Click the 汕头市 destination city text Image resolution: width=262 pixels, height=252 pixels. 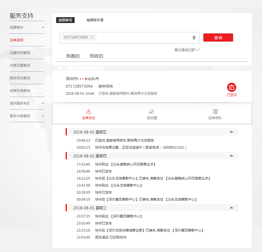point(93,79)
